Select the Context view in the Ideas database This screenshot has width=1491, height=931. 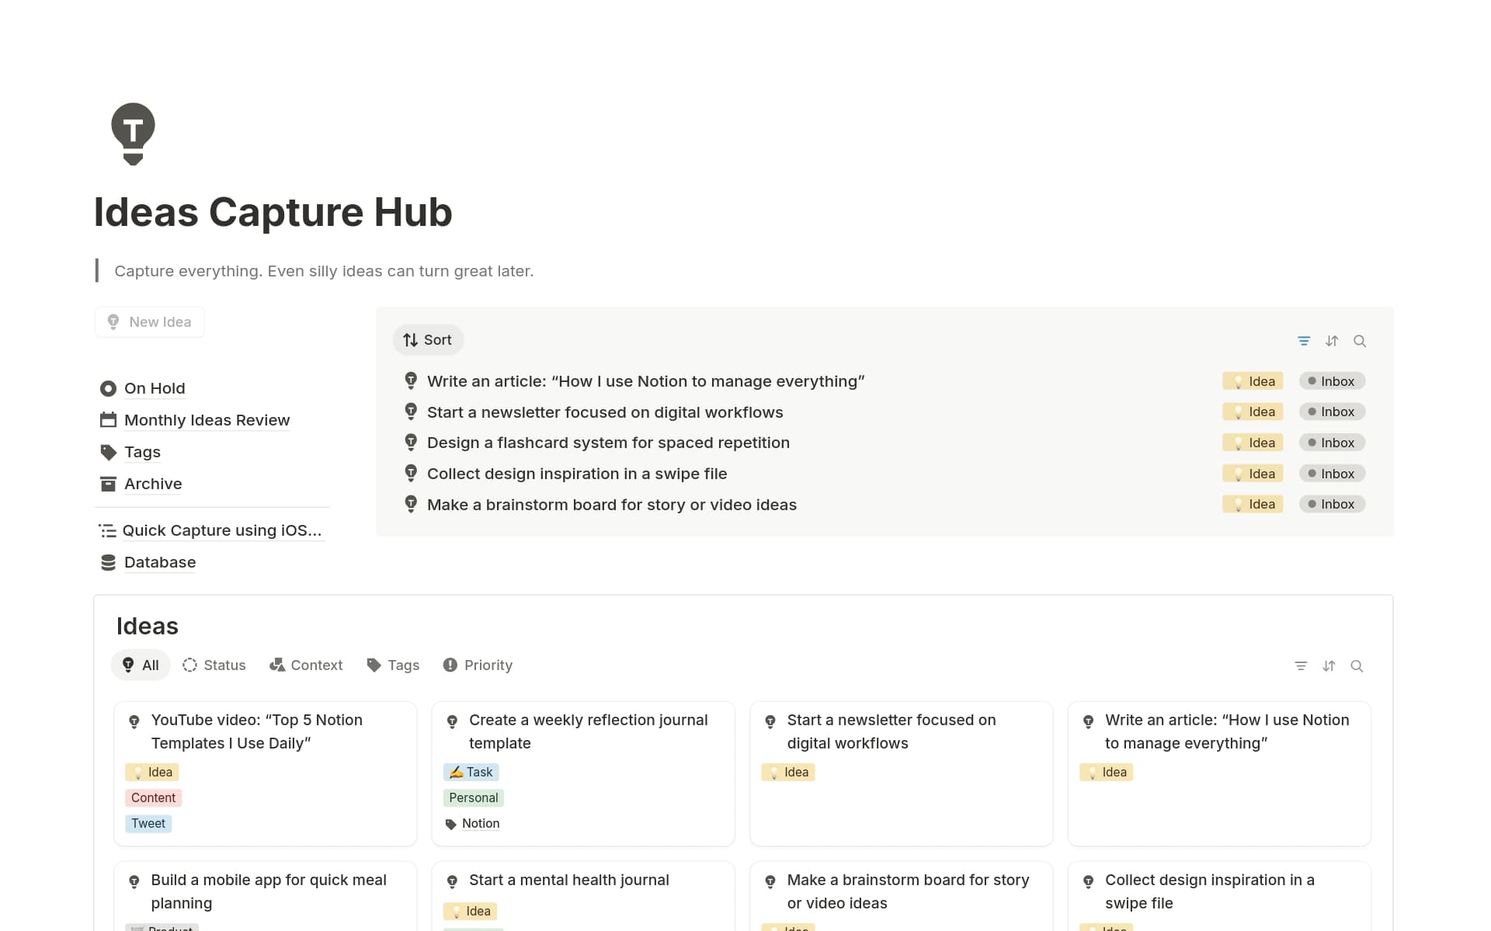[306, 665]
